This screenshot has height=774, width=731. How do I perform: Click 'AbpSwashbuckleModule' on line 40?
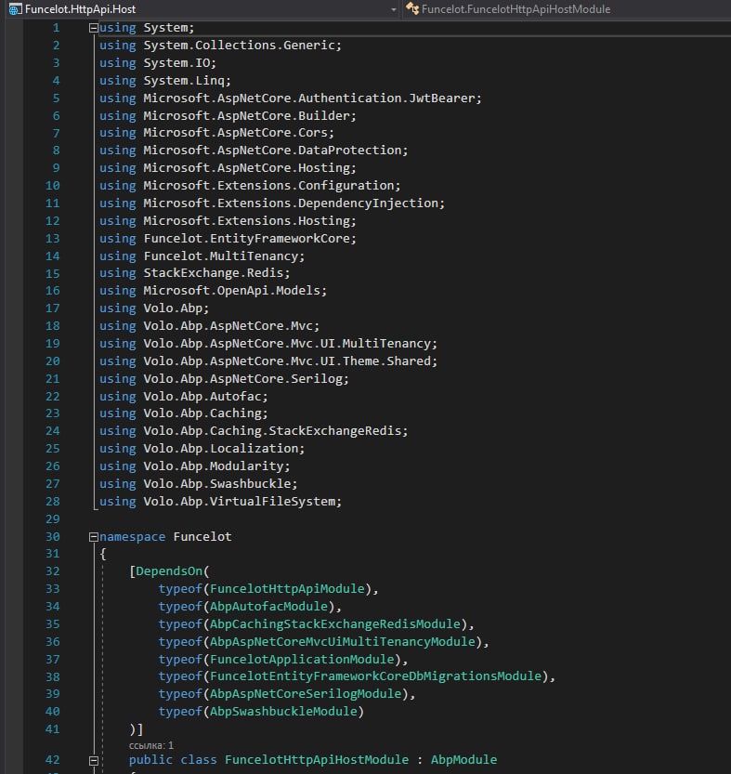click(283, 712)
